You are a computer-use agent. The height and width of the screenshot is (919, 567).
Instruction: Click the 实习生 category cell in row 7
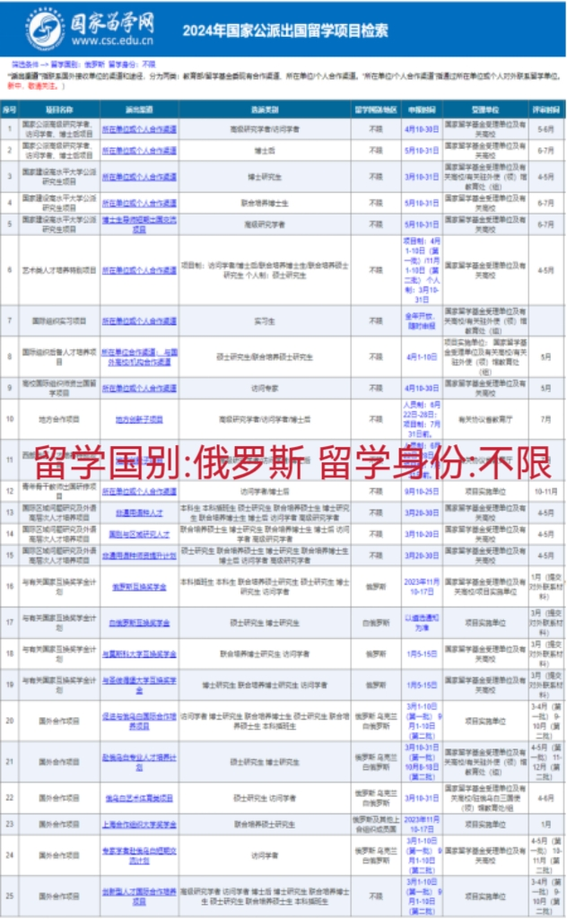click(265, 321)
